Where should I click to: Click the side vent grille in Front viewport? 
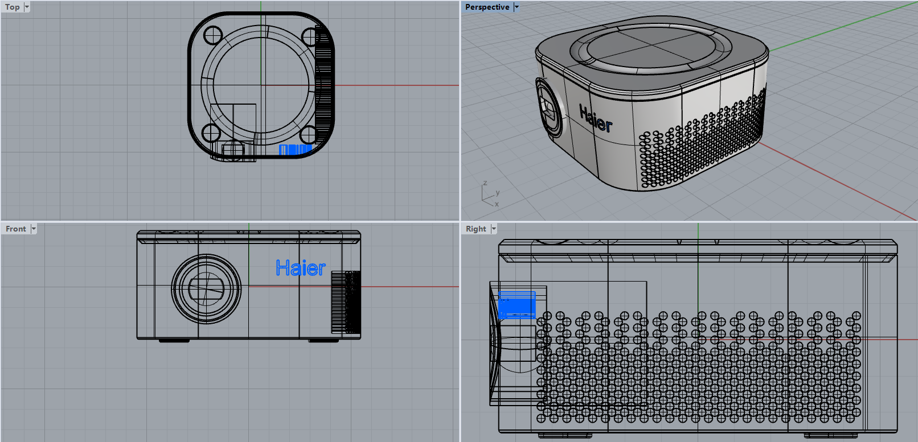[346, 301]
